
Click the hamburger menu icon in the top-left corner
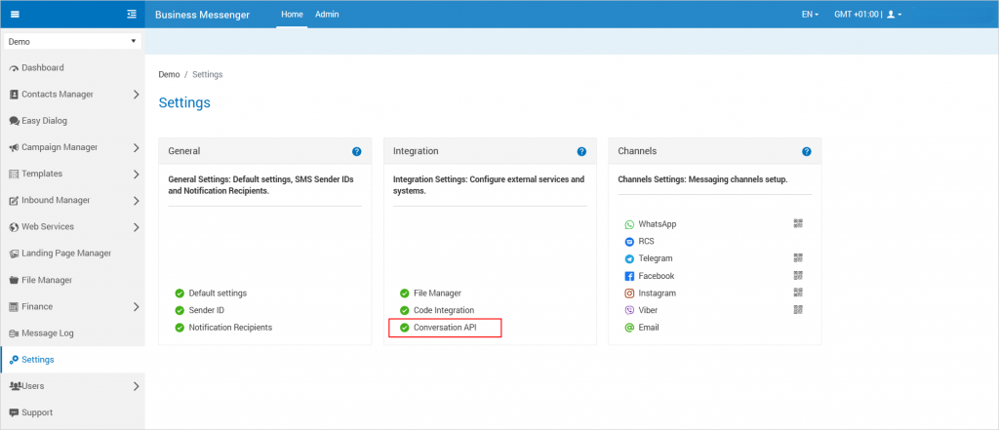tap(15, 15)
